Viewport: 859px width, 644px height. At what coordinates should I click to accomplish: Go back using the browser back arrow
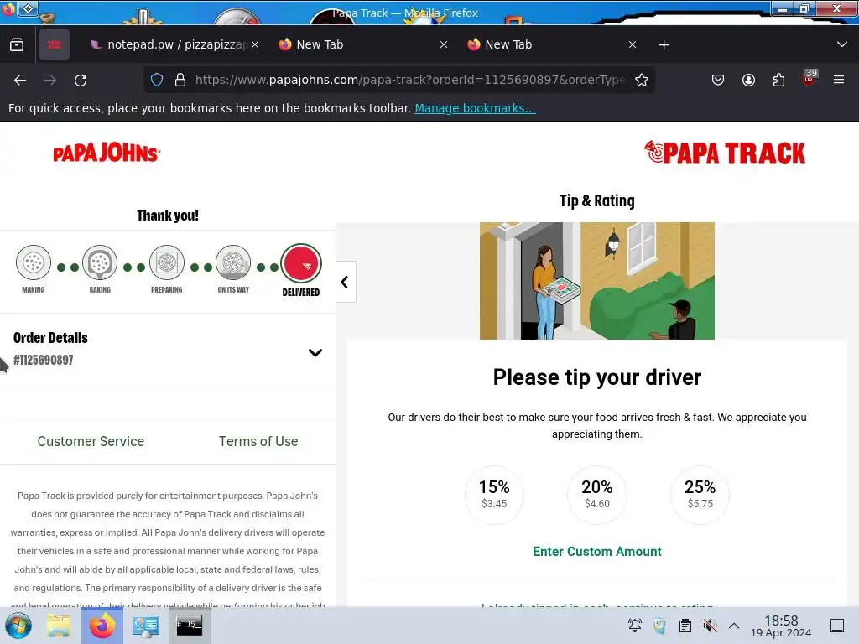(x=20, y=80)
